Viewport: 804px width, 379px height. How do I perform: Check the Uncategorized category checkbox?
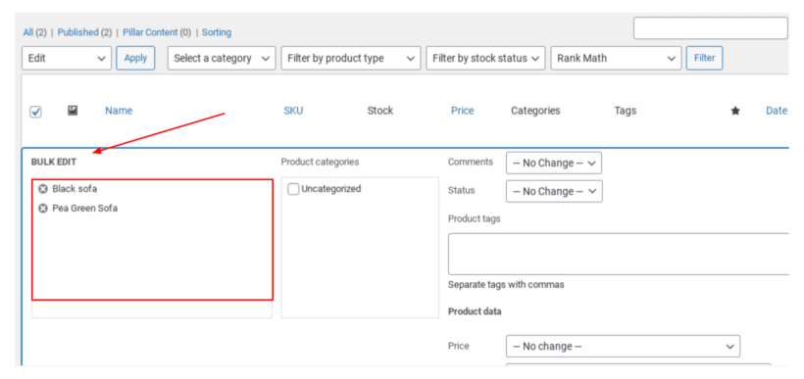coord(293,189)
